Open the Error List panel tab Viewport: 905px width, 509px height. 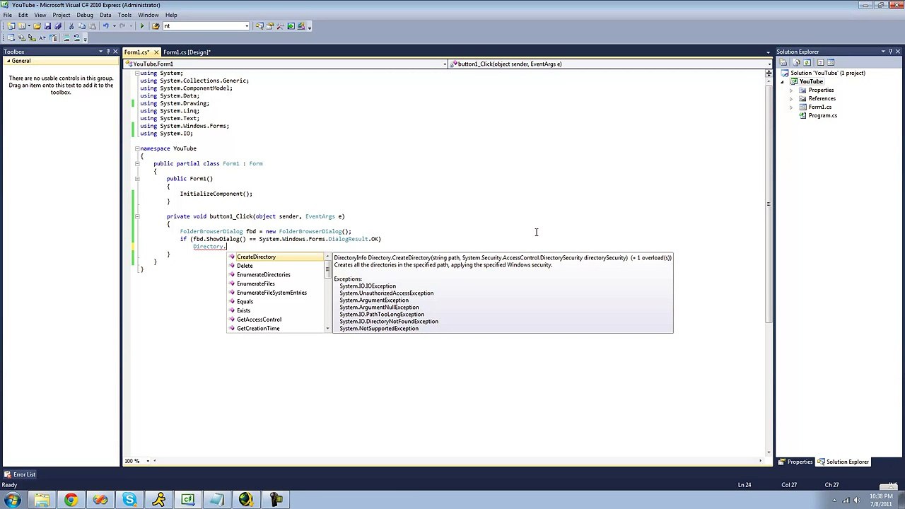coord(20,474)
